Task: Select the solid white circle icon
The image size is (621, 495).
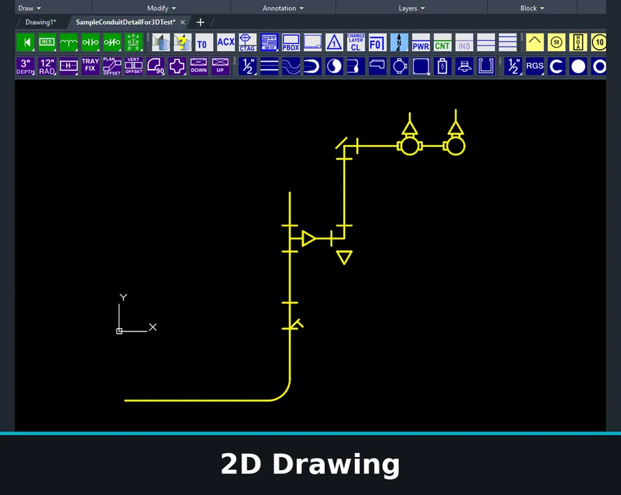Action: [x=578, y=66]
